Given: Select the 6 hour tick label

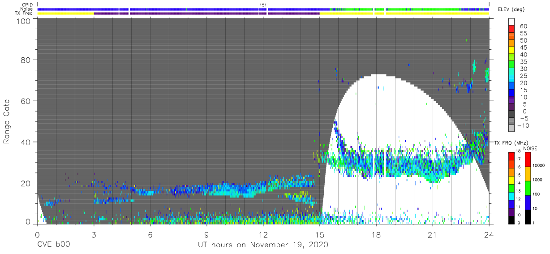Looking at the screenshot, I should pos(150,234).
